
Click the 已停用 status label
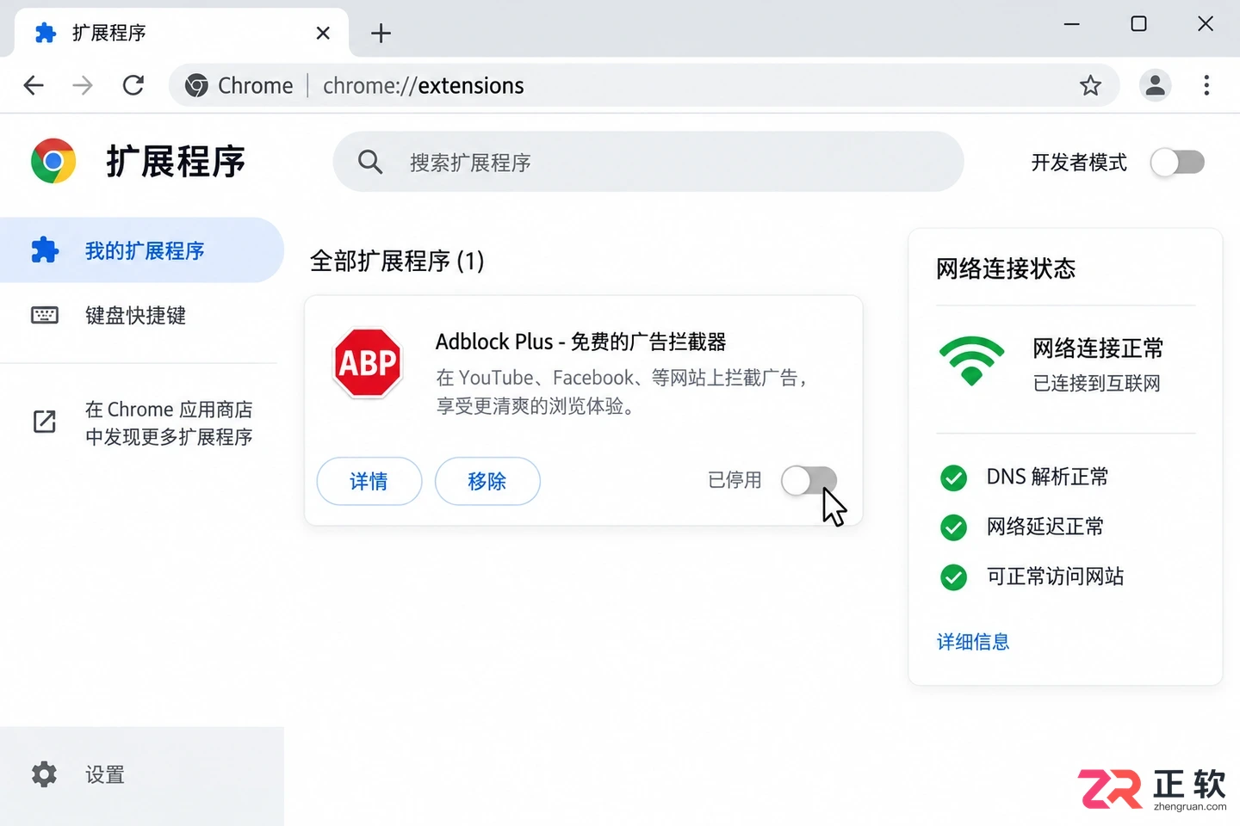(735, 480)
